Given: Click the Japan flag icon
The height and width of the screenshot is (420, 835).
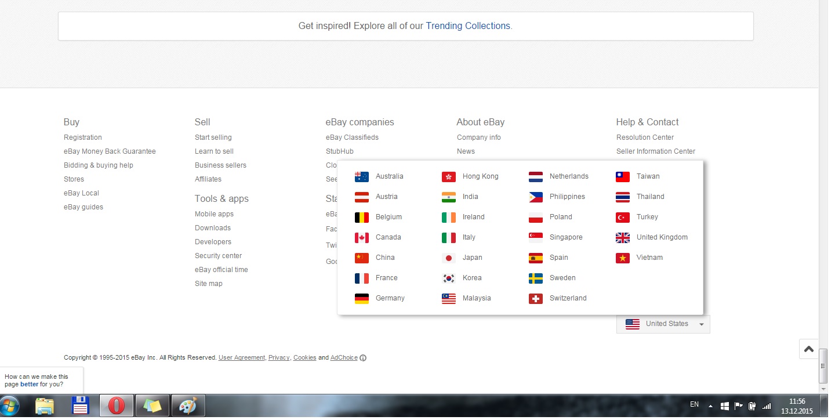Looking at the screenshot, I should click(449, 258).
